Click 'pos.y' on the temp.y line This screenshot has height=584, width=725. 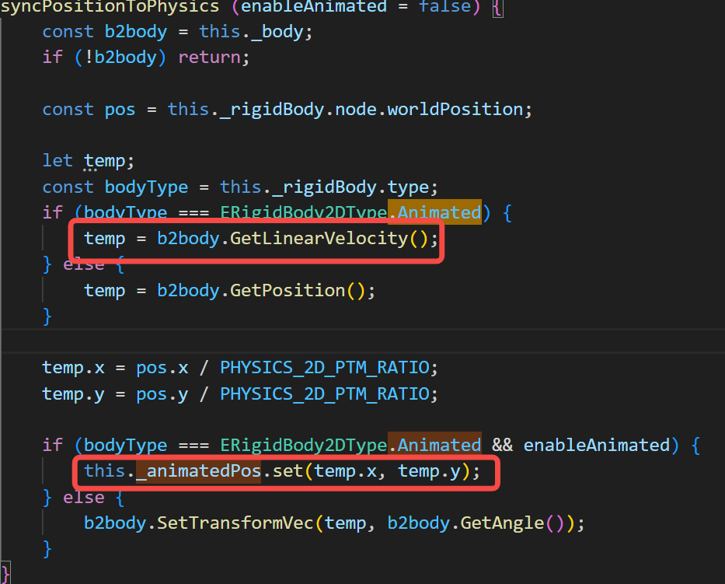[162, 394]
